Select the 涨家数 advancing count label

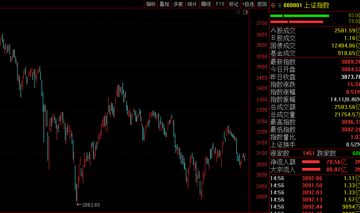tap(280, 153)
